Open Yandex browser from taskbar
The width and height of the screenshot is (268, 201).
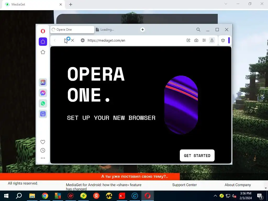pos(96,196)
